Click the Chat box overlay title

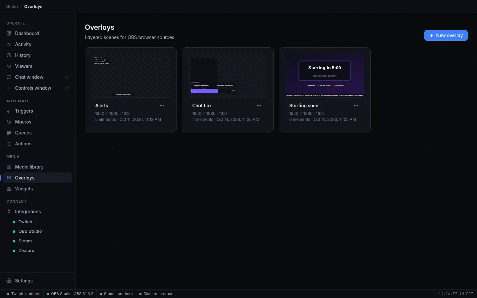click(202, 106)
